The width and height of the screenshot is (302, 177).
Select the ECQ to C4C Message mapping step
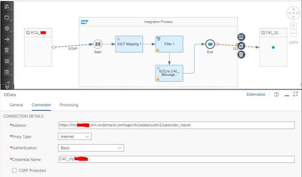pyautogui.click(x=169, y=73)
